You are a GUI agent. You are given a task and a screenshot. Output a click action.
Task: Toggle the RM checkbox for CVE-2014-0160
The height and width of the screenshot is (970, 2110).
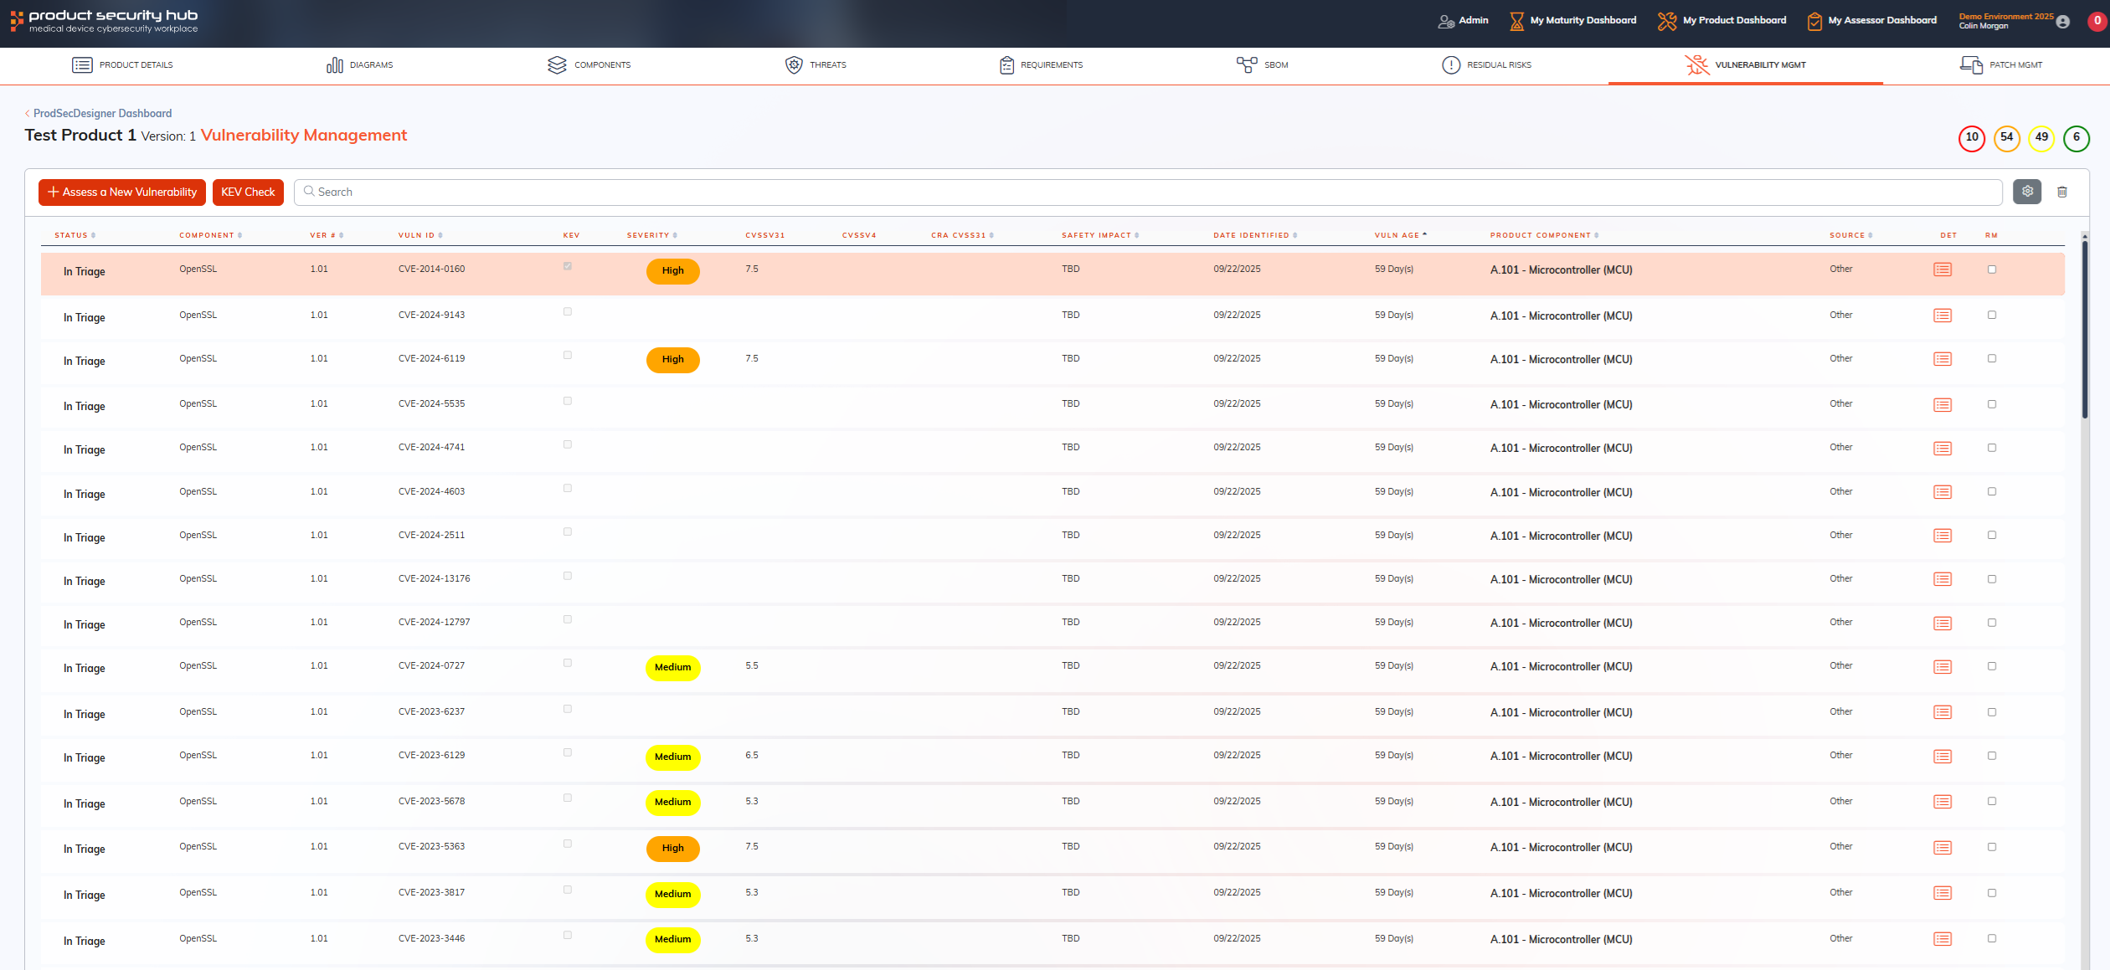[1993, 269]
